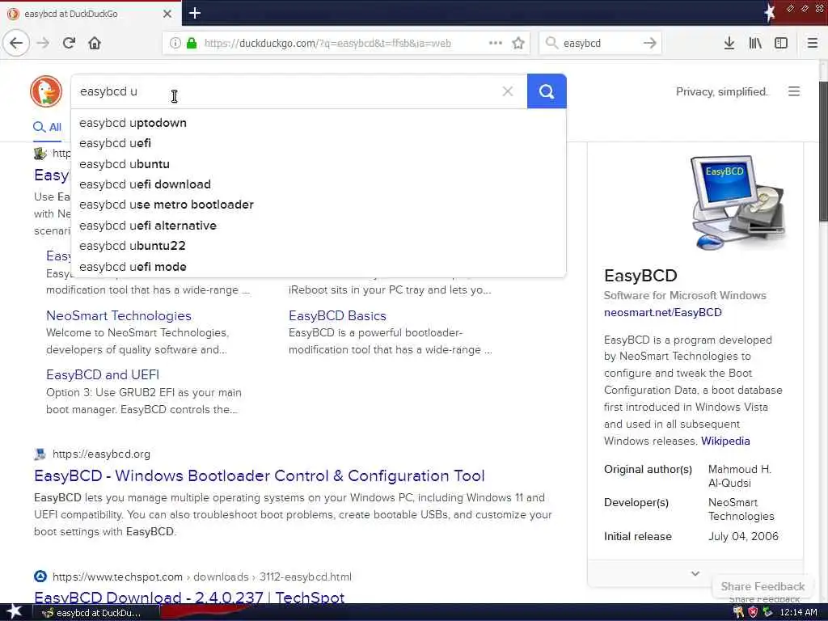Click the forward navigation arrow

(x=44, y=43)
